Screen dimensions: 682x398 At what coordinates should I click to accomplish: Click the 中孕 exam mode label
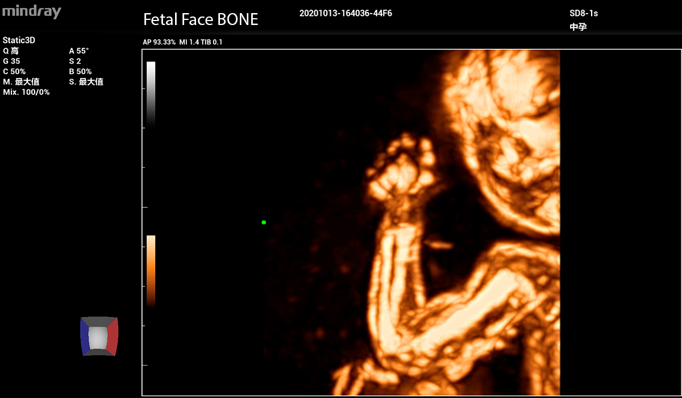[x=578, y=27]
